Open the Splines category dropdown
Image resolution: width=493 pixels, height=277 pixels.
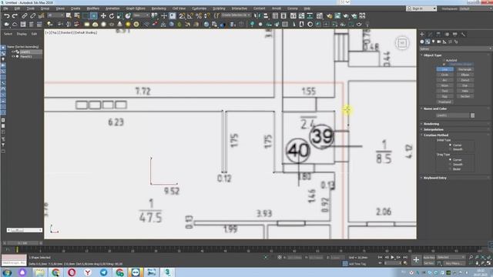coord(455,48)
